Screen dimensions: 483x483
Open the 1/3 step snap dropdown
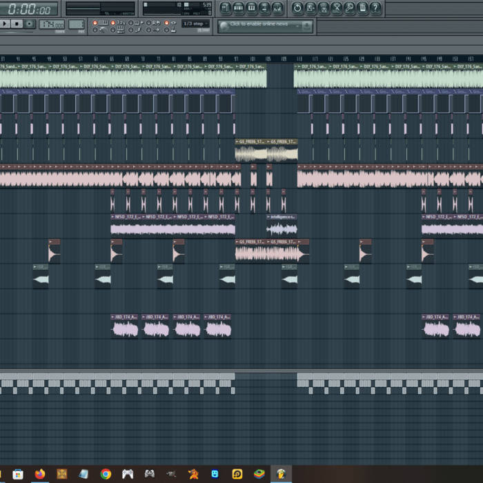196,24
